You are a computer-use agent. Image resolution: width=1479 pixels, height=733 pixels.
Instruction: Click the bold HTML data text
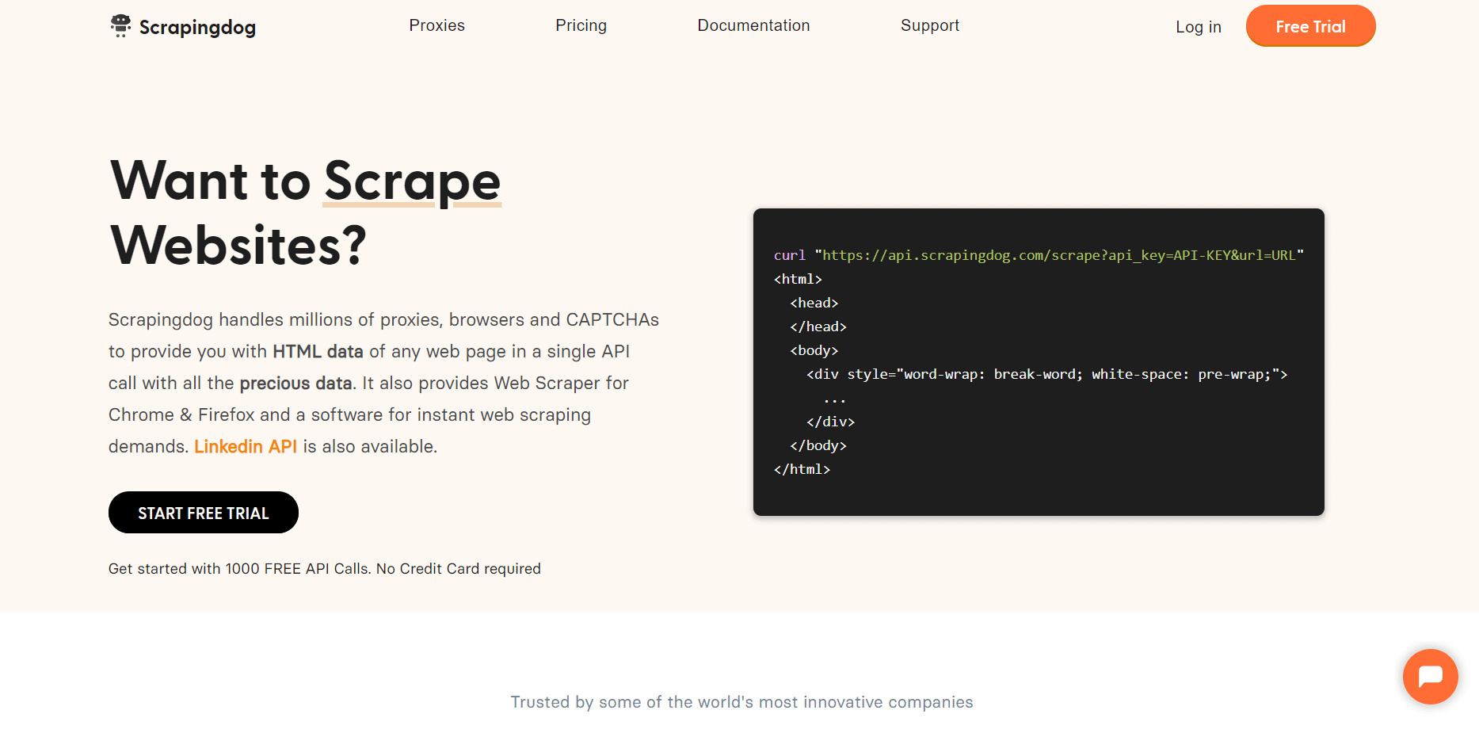tap(318, 352)
